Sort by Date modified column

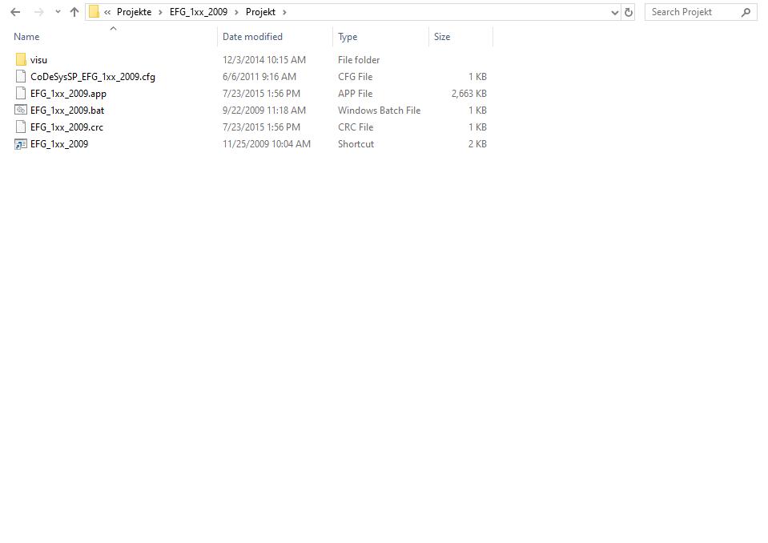coord(253,37)
